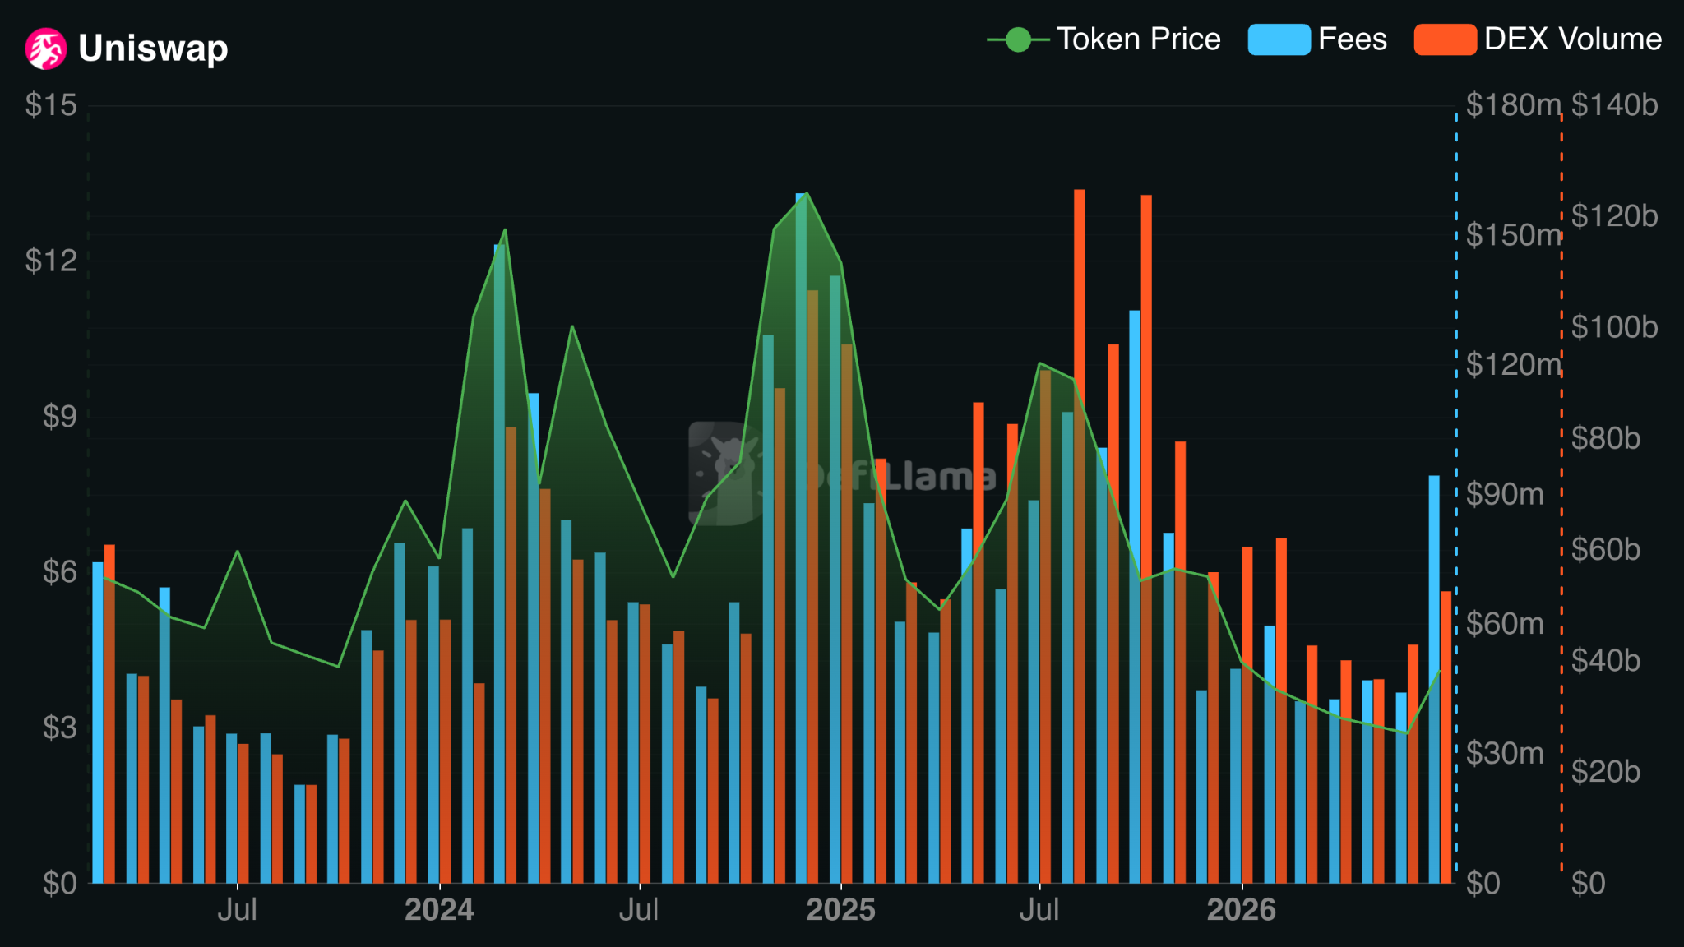
Task: Click the tallest orange DEX Volume bar
Action: tap(1079, 536)
